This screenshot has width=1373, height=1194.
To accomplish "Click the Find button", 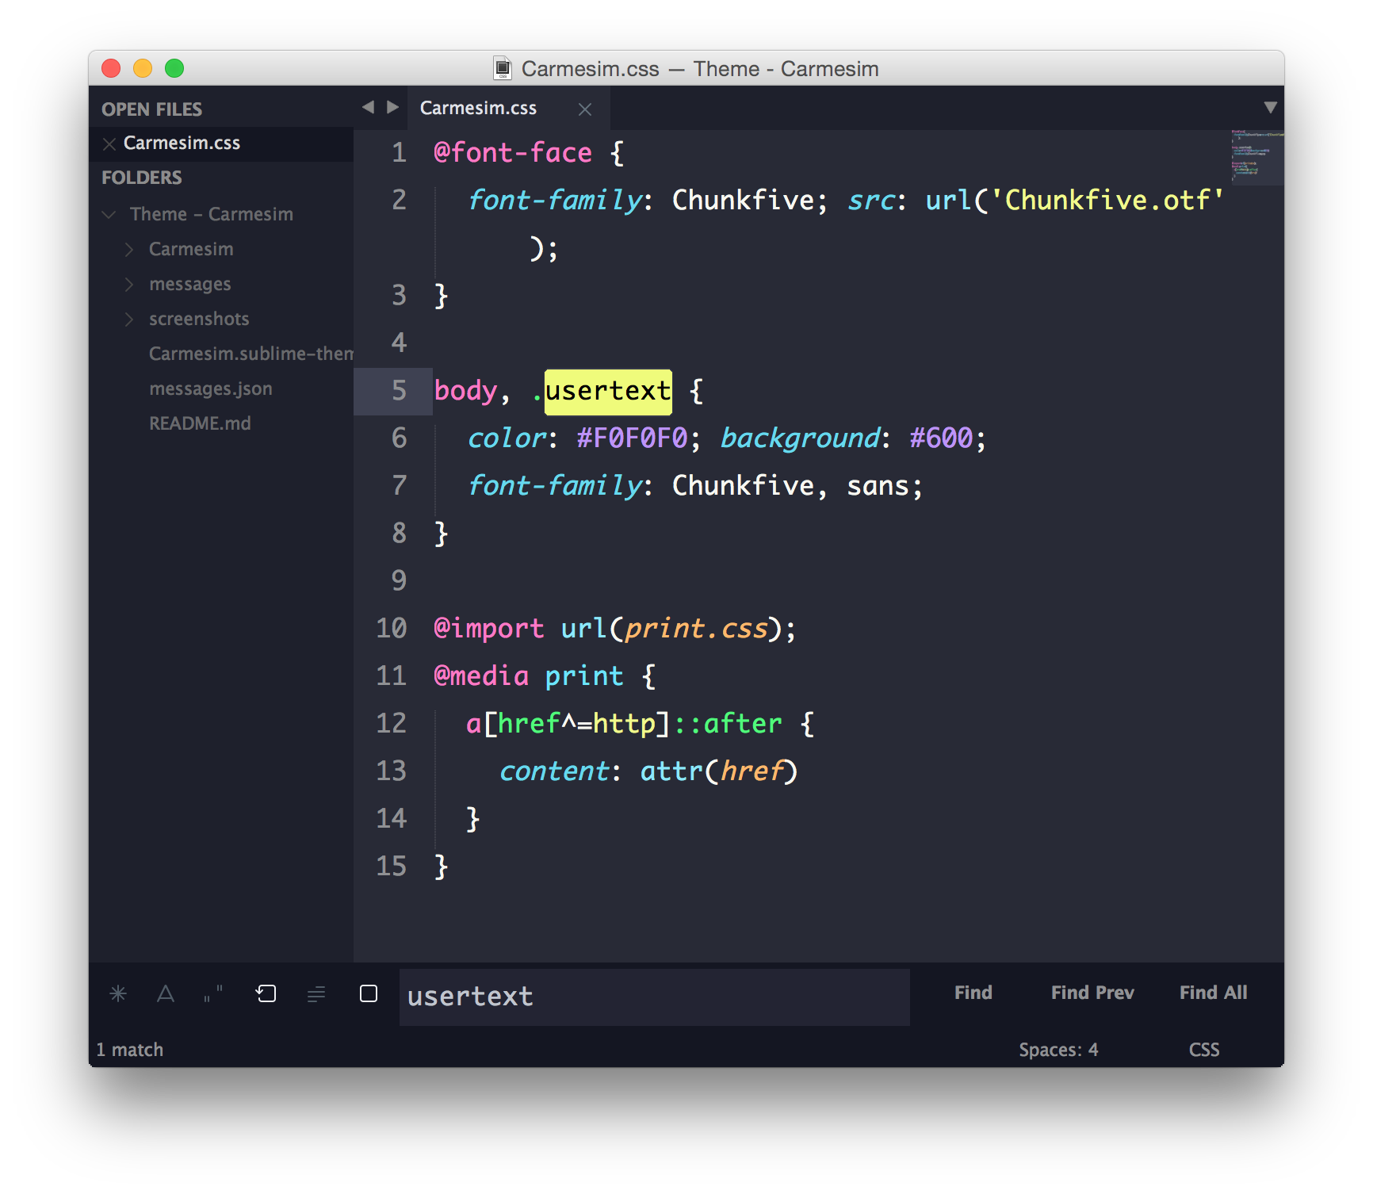I will point(973,993).
